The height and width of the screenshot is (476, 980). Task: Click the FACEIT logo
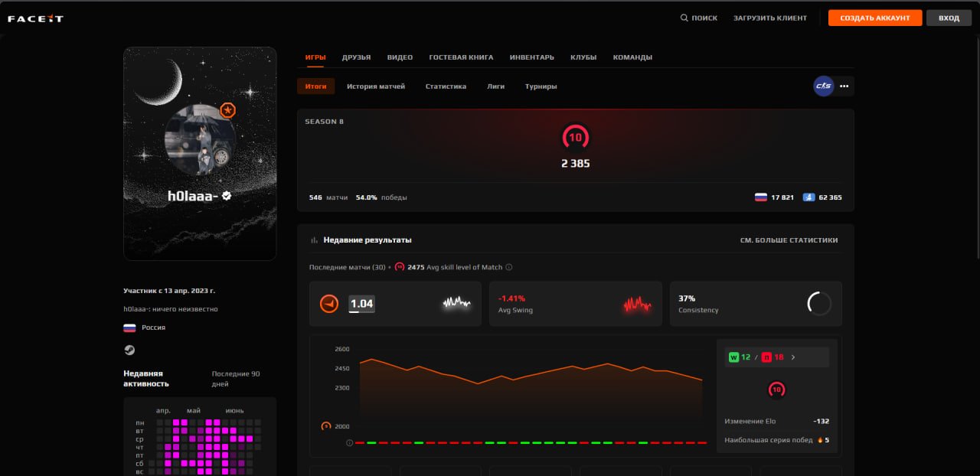(x=35, y=18)
